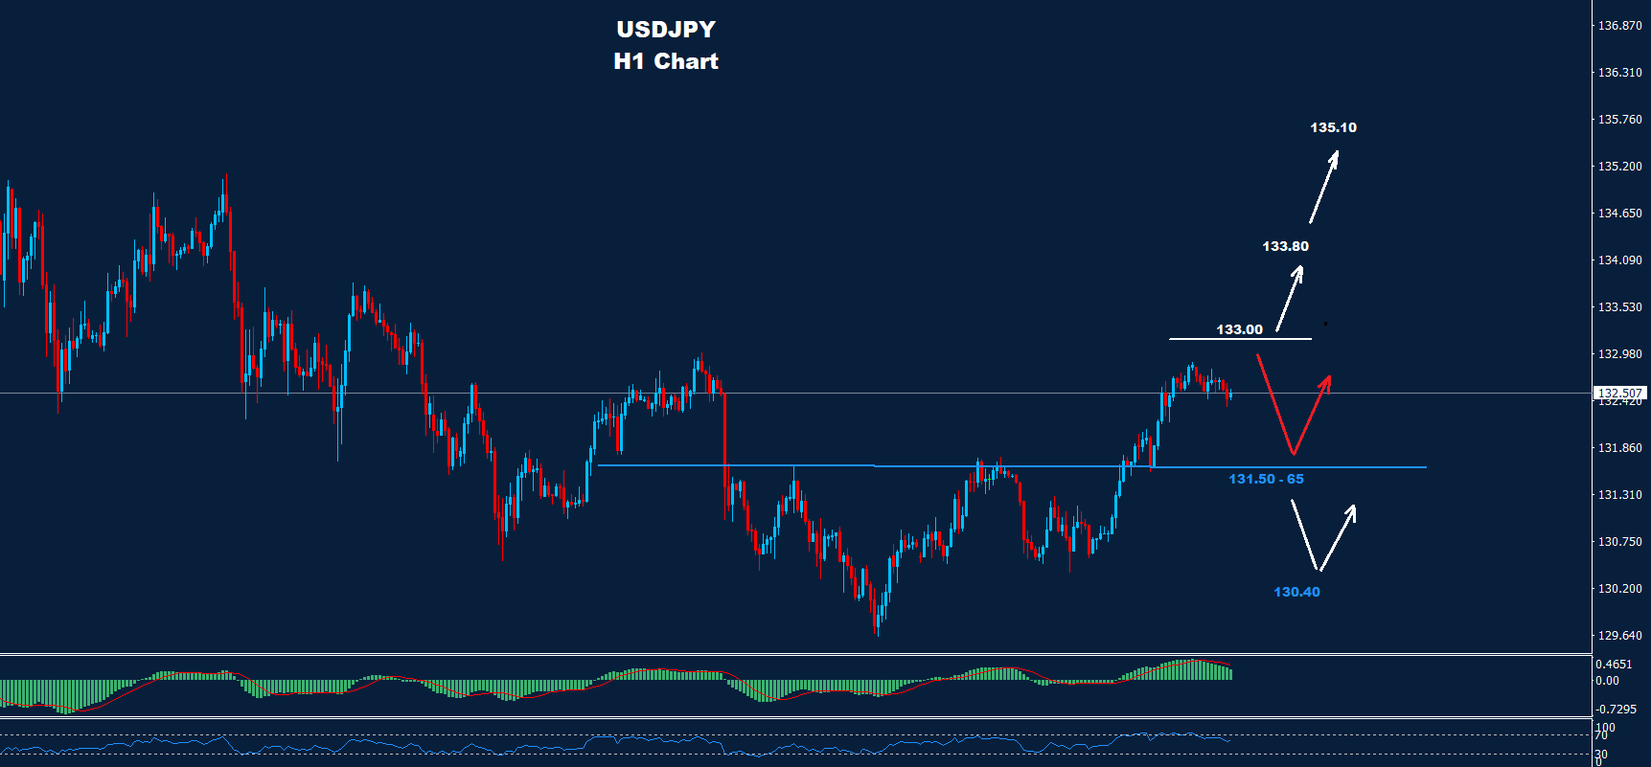Screen dimensions: 1651x767
Task: Click the blue 131.50 - 65 support label
Action: click(x=1266, y=479)
